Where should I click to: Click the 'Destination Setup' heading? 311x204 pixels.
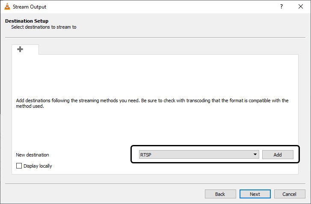(x=27, y=21)
